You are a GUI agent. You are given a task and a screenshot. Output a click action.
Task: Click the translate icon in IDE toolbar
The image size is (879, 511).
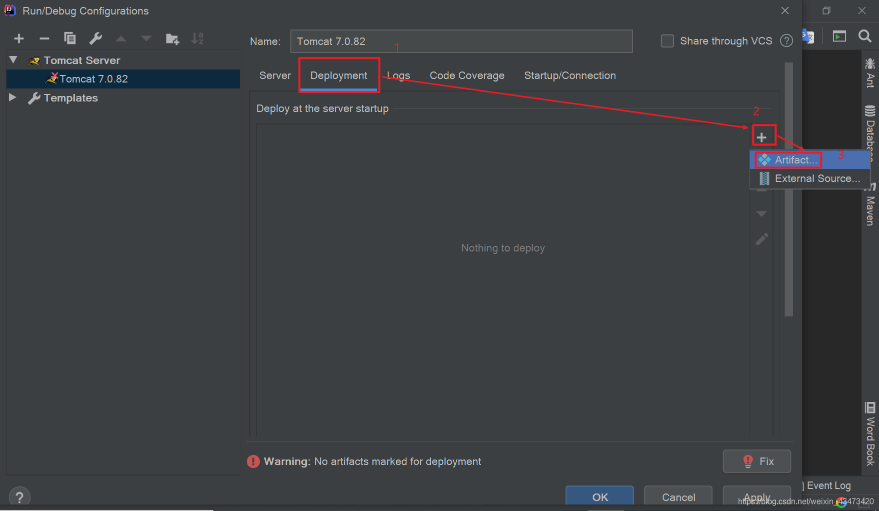[808, 36]
